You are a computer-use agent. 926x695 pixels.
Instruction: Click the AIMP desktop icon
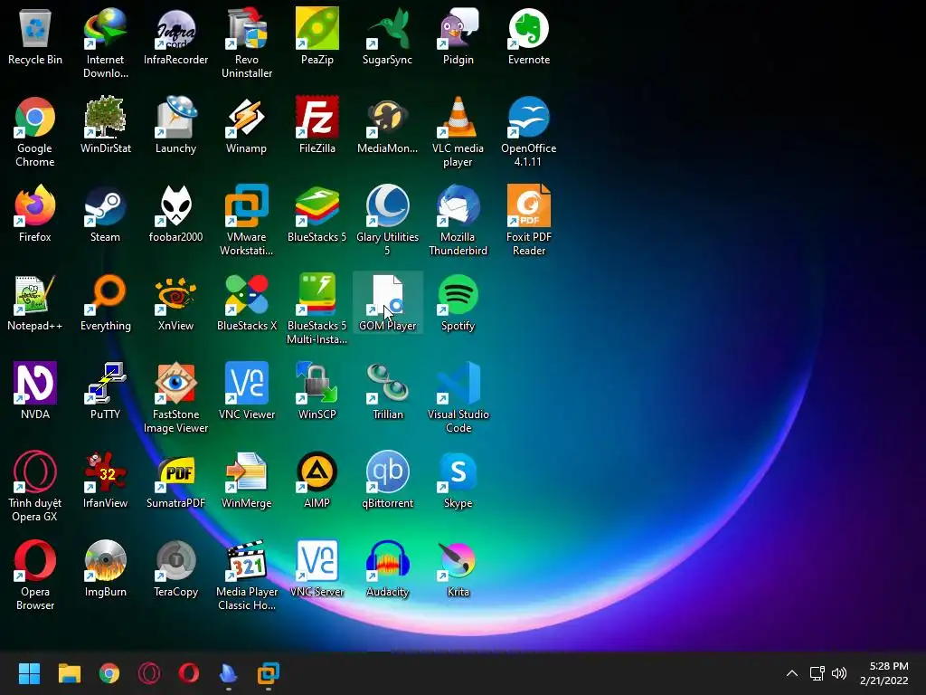pos(317,471)
